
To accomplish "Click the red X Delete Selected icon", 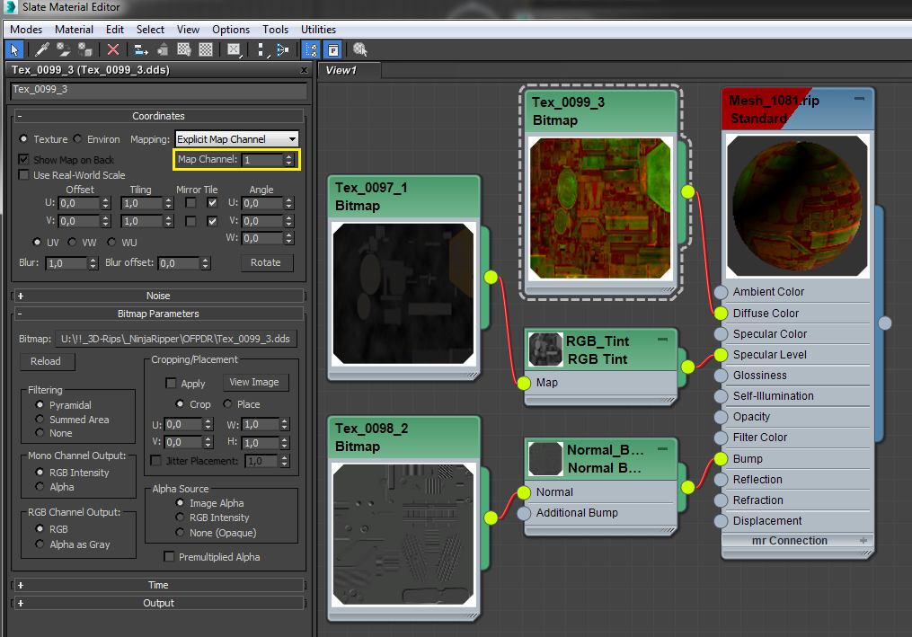I will coord(113,50).
